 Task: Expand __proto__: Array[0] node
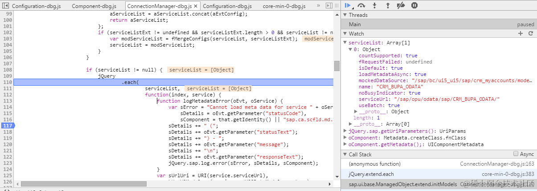coord(351,124)
